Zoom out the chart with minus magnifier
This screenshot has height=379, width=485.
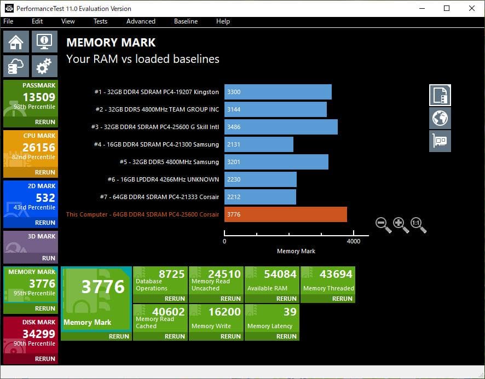pyautogui.click(x=383, y=224)
